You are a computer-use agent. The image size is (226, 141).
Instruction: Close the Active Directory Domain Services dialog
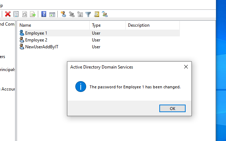tap(186, 67)
